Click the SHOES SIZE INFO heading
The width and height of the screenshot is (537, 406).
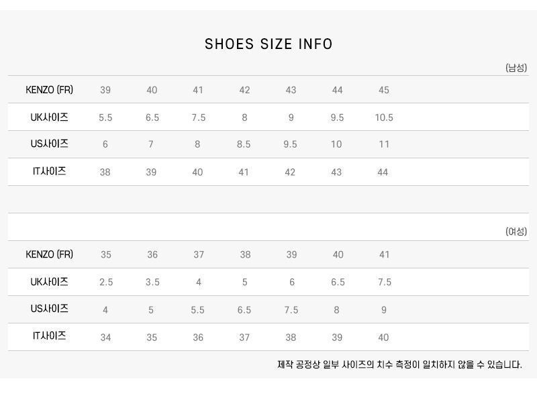[268, 44]
